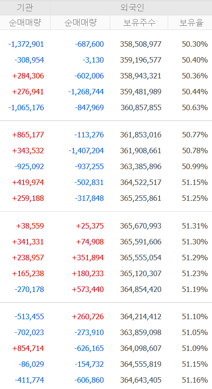This screenshot has height=389, width=212.
Task: Click the 보유주수 column header
Action: pos(139,23)
